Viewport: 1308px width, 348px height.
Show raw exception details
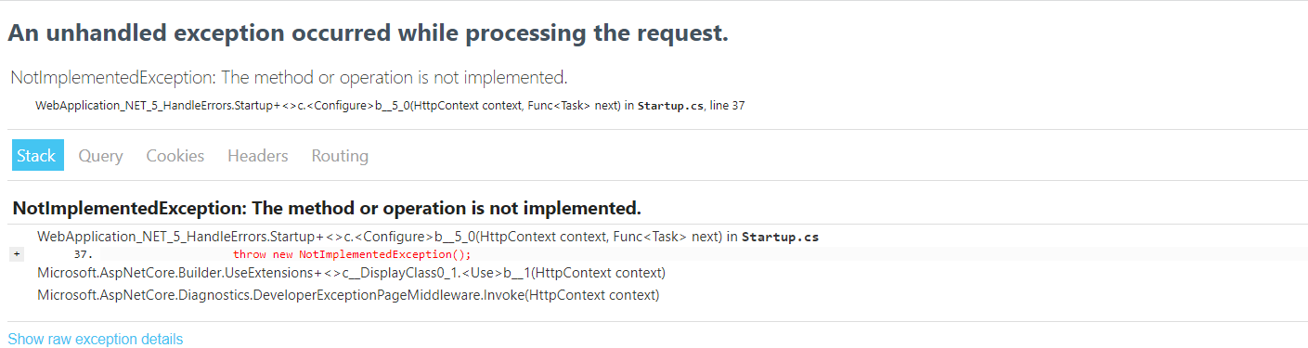click(96, 339)
